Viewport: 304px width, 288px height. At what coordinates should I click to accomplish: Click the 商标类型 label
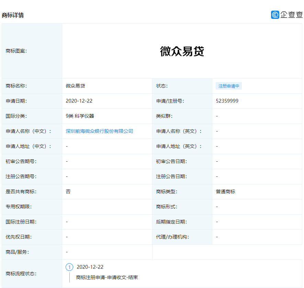tap(167, 192)
